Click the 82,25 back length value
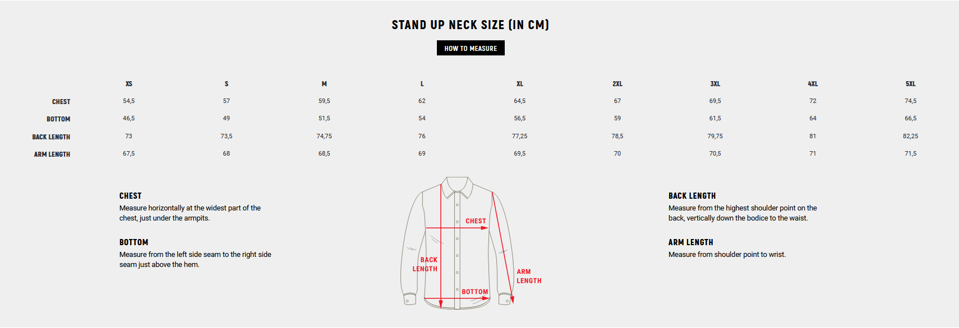 910,136
